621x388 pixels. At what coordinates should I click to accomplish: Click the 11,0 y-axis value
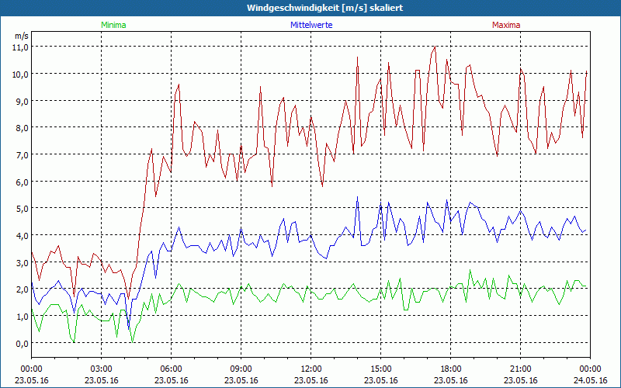tap(22, 47)
